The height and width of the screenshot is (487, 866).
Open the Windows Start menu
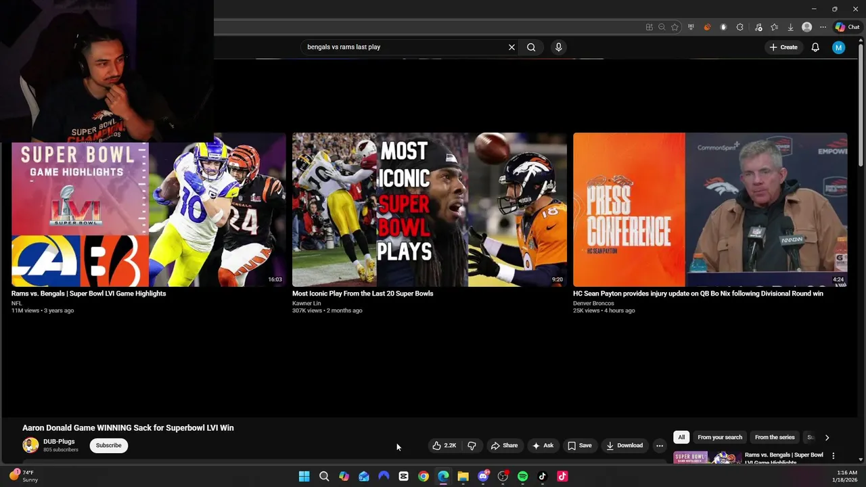click(x=304, y=476)
